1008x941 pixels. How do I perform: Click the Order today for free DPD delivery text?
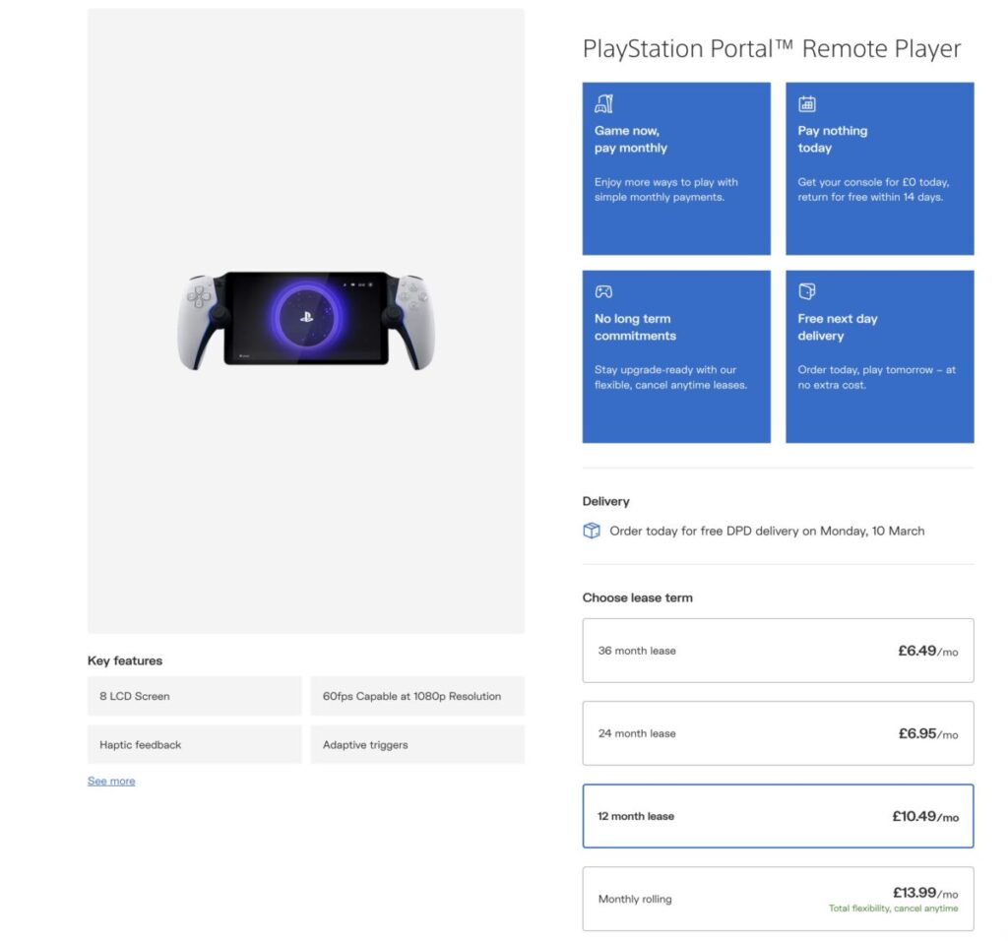click(x=767, y=531)
